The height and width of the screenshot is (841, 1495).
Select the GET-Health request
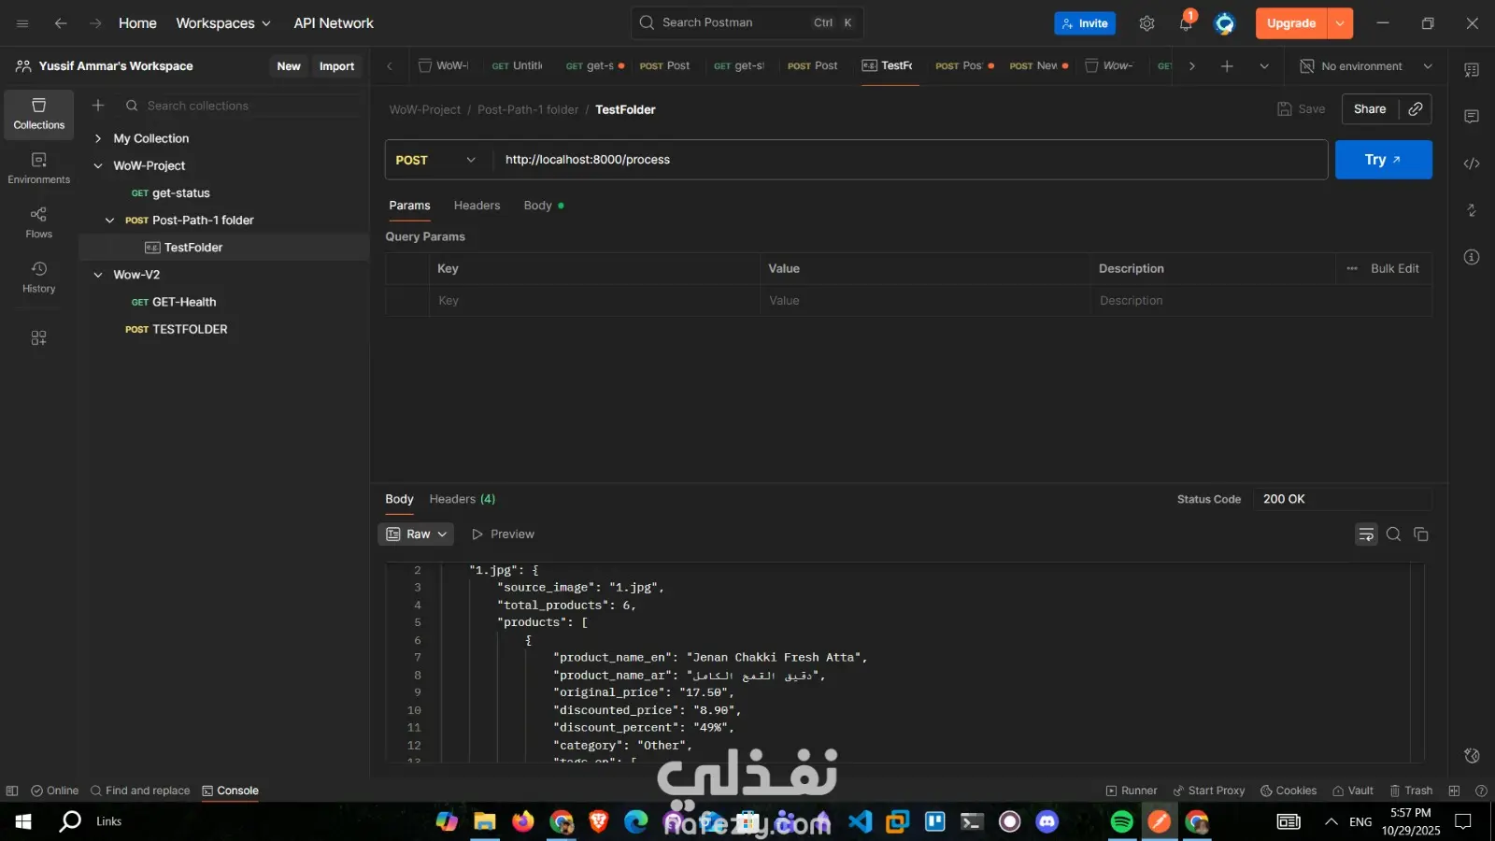174,302
